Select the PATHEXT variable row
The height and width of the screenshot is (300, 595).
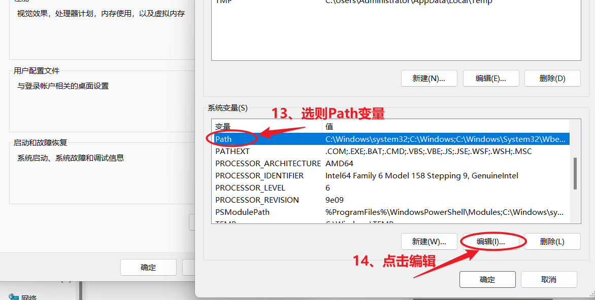click(390, 151)
